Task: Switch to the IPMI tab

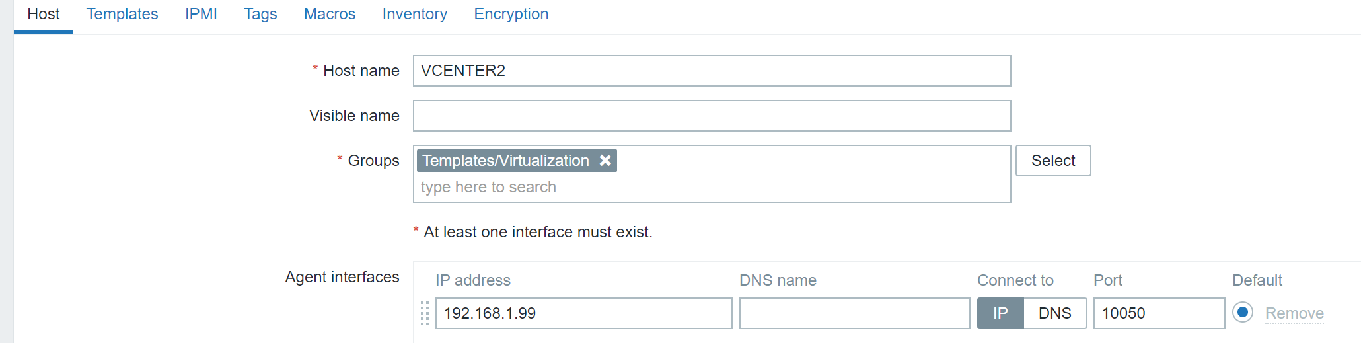Action: click(x=201, y=14)
